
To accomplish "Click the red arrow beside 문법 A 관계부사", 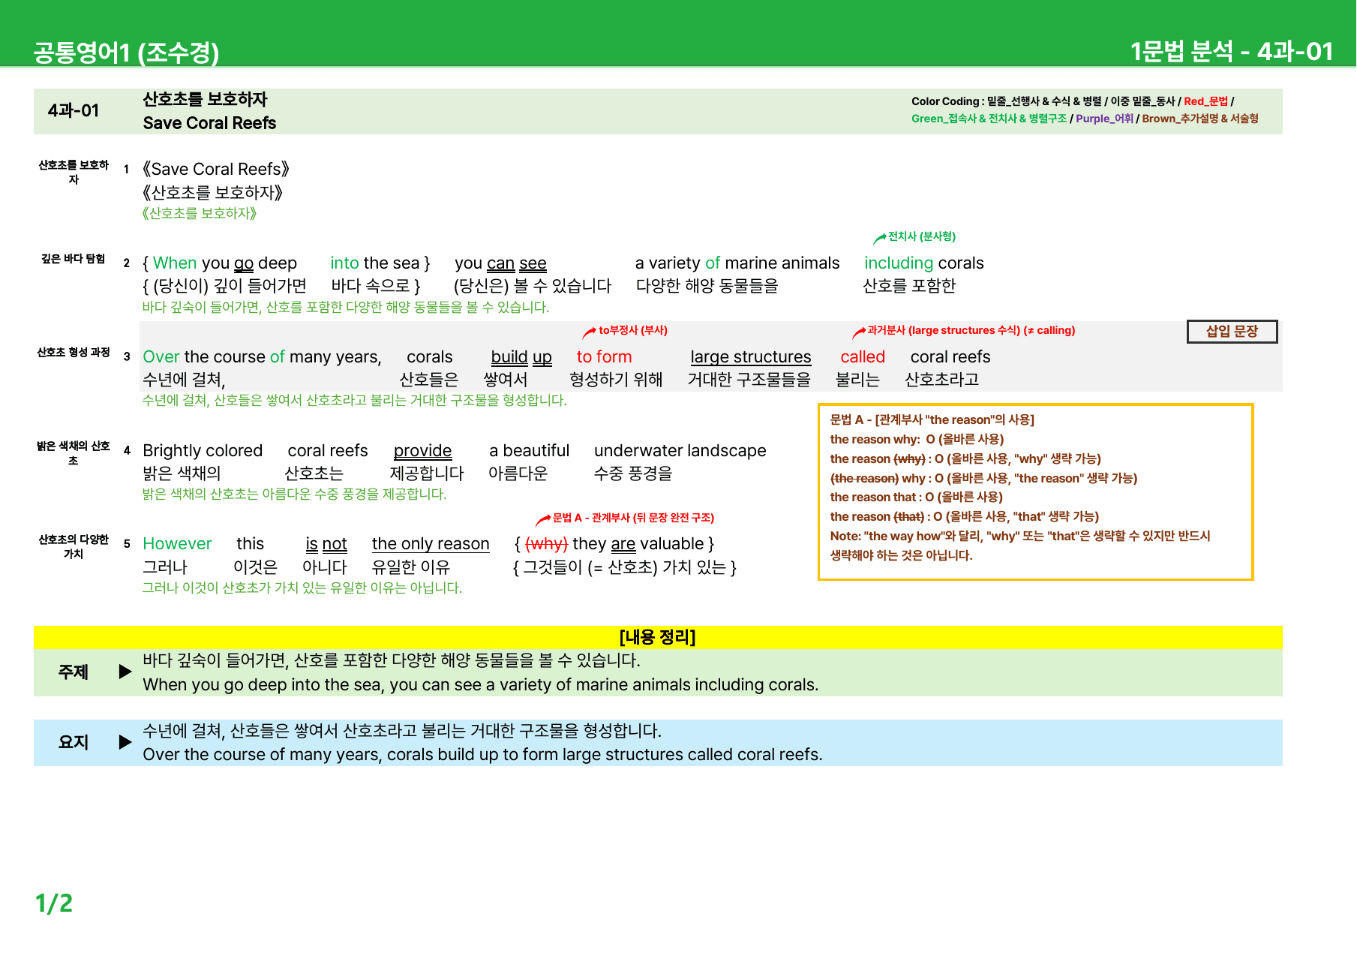I will click(x=543, y=520).
